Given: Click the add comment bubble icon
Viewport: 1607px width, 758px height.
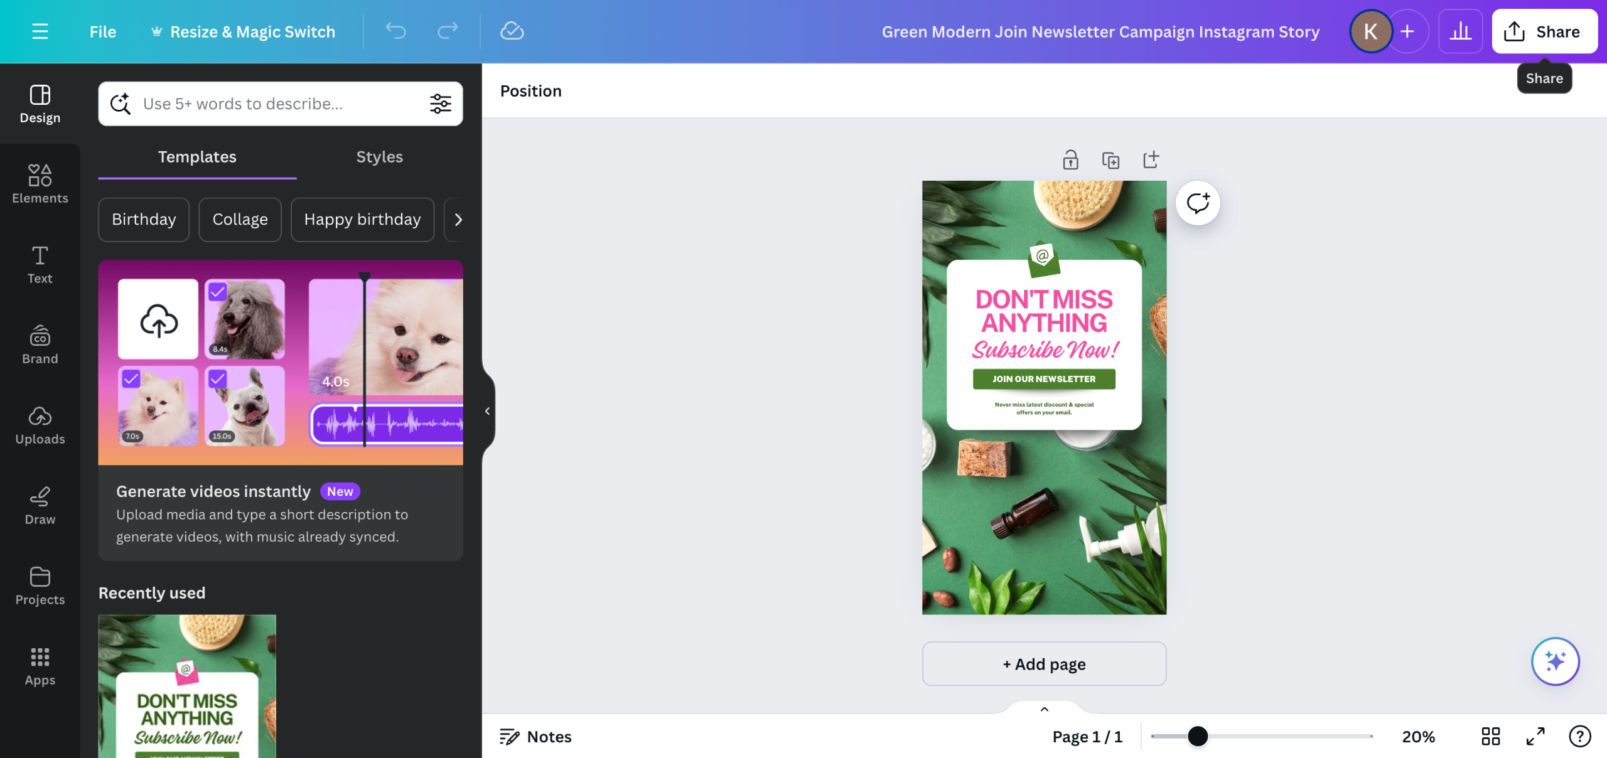Looking at the screenshot, I should [1198, 203].
